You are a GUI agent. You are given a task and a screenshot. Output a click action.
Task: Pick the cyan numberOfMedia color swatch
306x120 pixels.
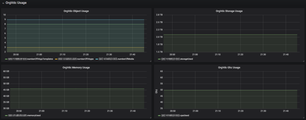(x=96, y=59)
